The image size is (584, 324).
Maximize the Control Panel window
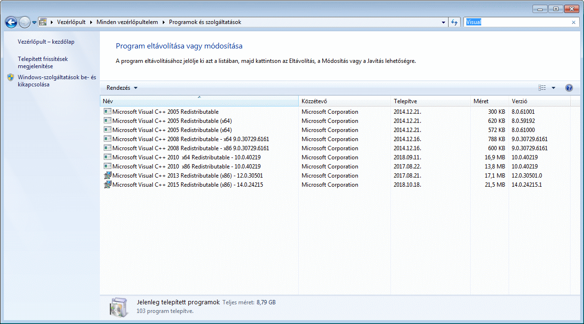click(556, 9)
